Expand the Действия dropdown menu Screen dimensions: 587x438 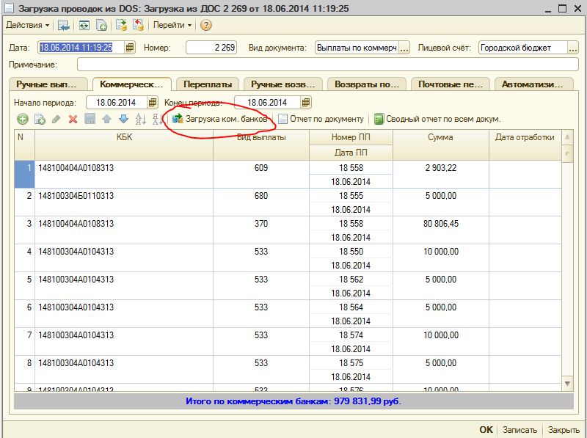[27, 25]
